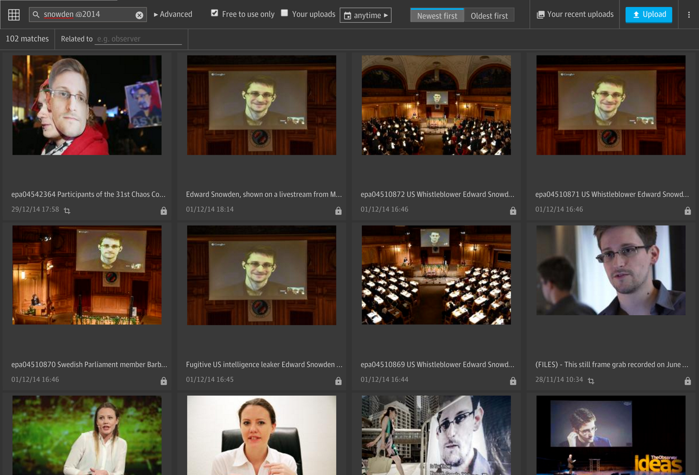Click caption 'epa04510869 US Whistleblower Edward Snowd...'

437,364
